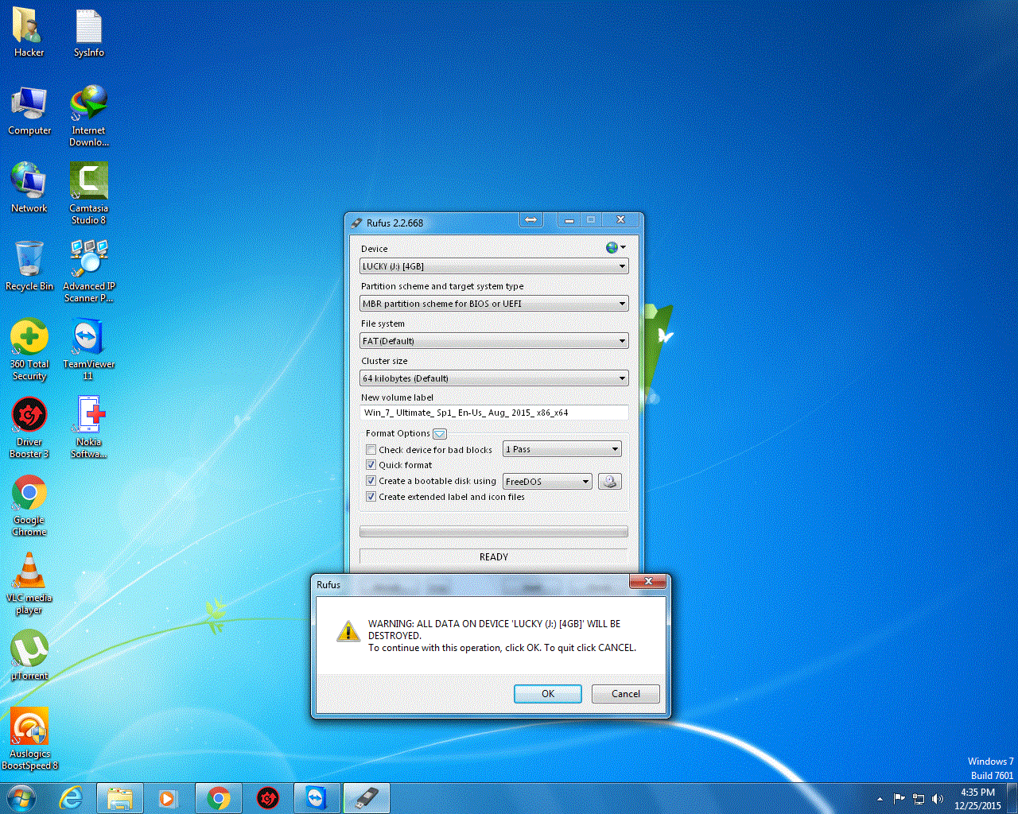The height and width of the screenshot is (814, 1018).
Task: Select the Network desktop icon
Action: (x=29, y=188)
